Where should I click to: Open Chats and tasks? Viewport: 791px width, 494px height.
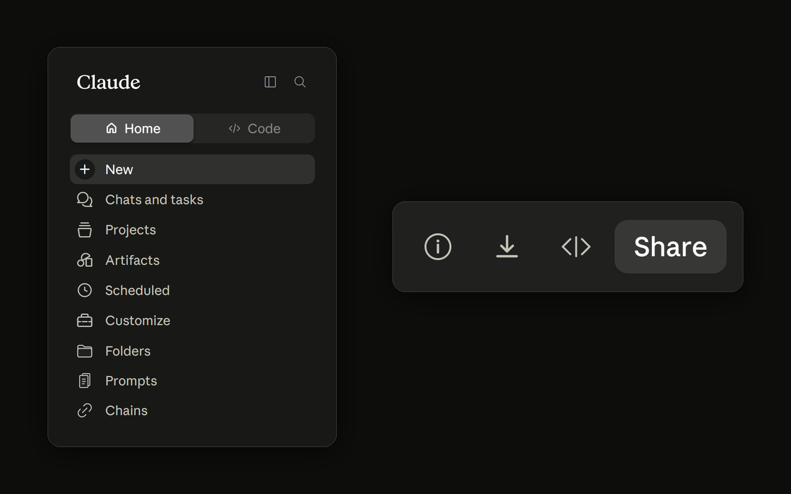[x=192, y=199]
